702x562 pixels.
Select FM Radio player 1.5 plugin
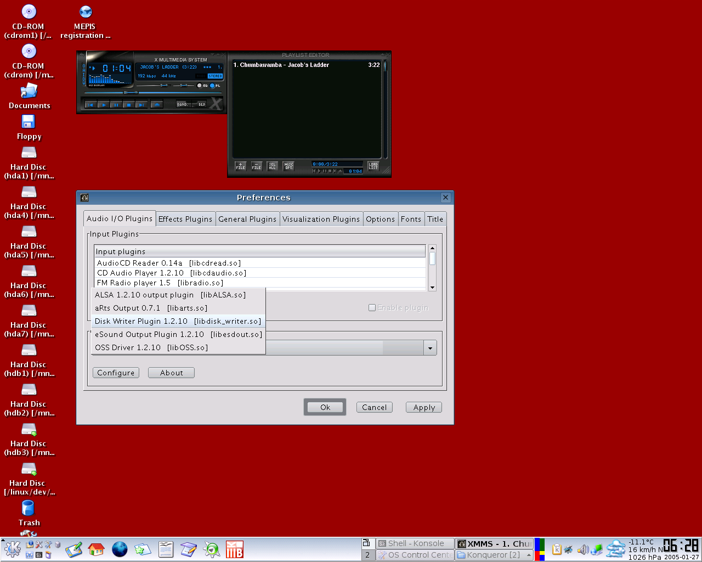pyautogui.click(x=260, y=283)
